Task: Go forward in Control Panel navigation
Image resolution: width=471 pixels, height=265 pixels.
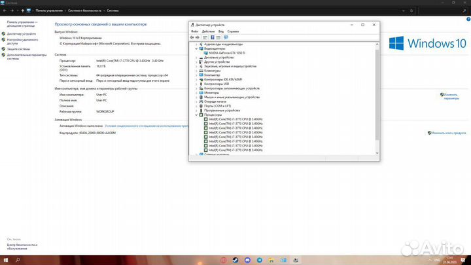Action: tap(12, 10)
